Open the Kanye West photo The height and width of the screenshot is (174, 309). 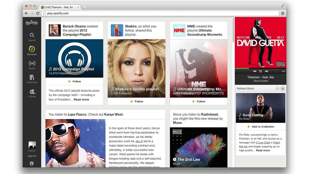76,143
